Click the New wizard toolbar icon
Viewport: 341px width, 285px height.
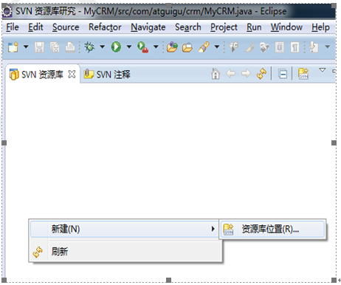[x=13, y=47]
